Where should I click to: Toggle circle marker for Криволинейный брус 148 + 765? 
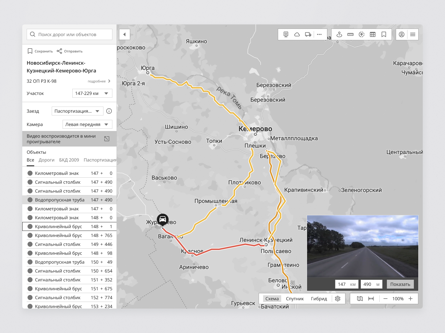coord(30,235)
